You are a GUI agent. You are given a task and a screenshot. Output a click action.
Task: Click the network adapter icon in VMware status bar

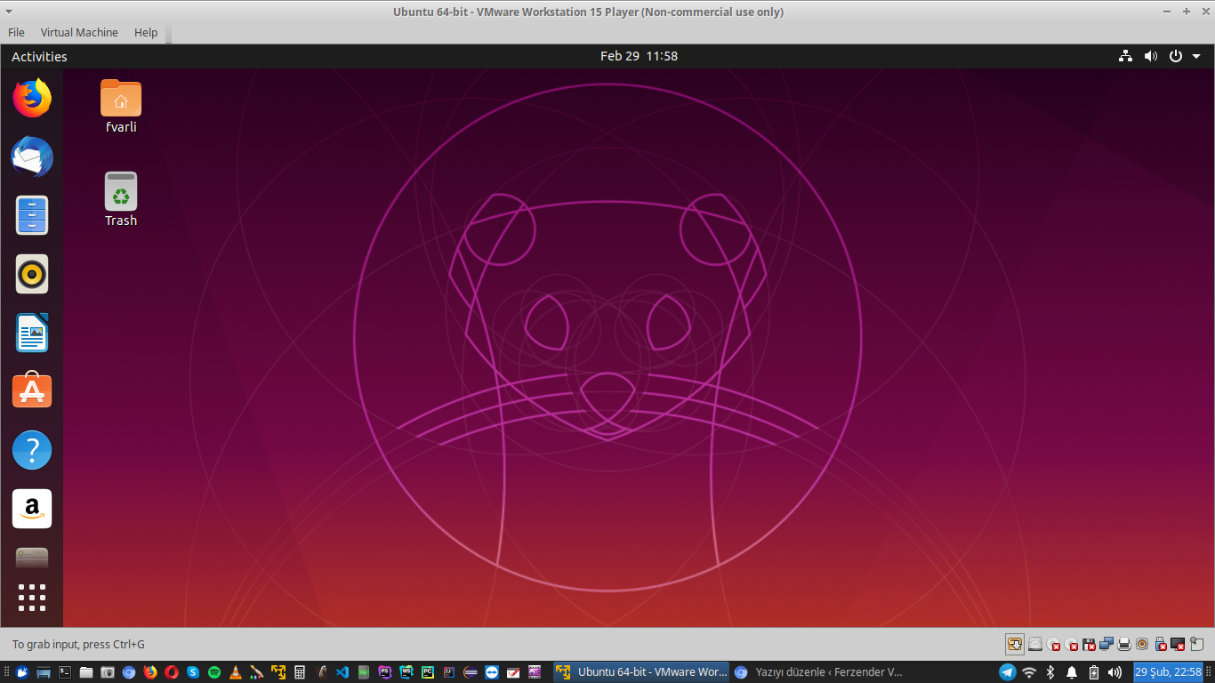[1106, 644]
